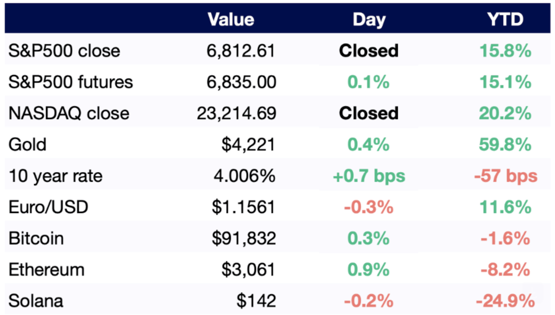Image resolution: width=555 pixels, height=315 pixels.
Task: Select the Euro/USD row label
Action: 48,206
